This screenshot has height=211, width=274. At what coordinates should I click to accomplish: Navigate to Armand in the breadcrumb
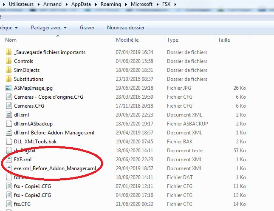(x=52, y=4)
